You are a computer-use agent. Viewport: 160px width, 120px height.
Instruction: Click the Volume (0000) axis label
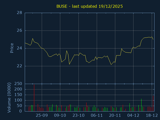(9, 97)
